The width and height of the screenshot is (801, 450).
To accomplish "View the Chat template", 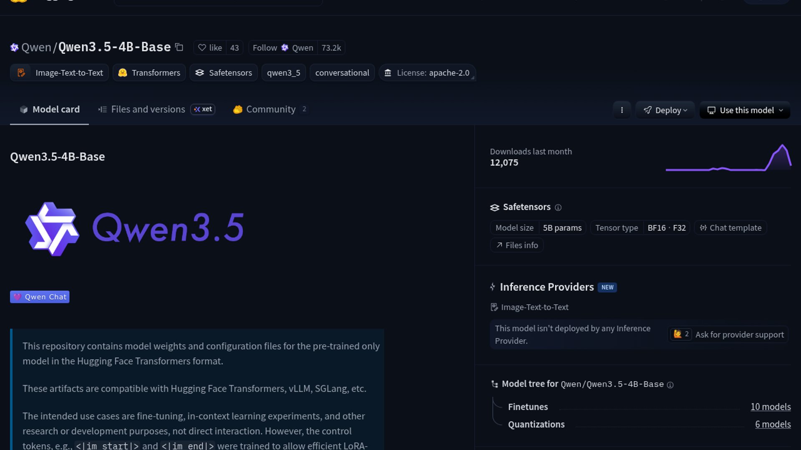I will point(730,228).
